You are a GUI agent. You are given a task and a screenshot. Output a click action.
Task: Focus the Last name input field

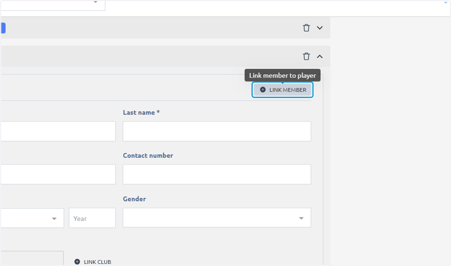[x=217, y=131]
